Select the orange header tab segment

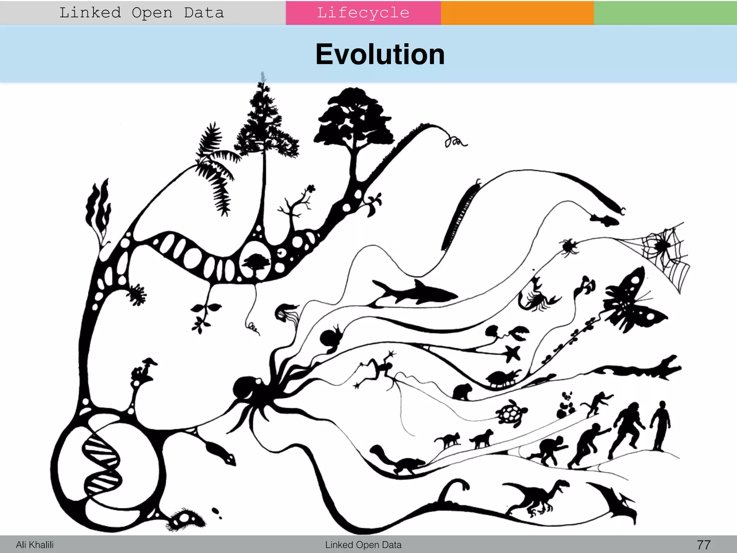517,13
